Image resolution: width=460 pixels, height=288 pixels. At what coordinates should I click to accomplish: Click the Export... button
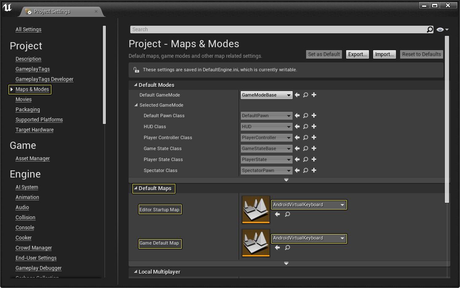point(358,54)
